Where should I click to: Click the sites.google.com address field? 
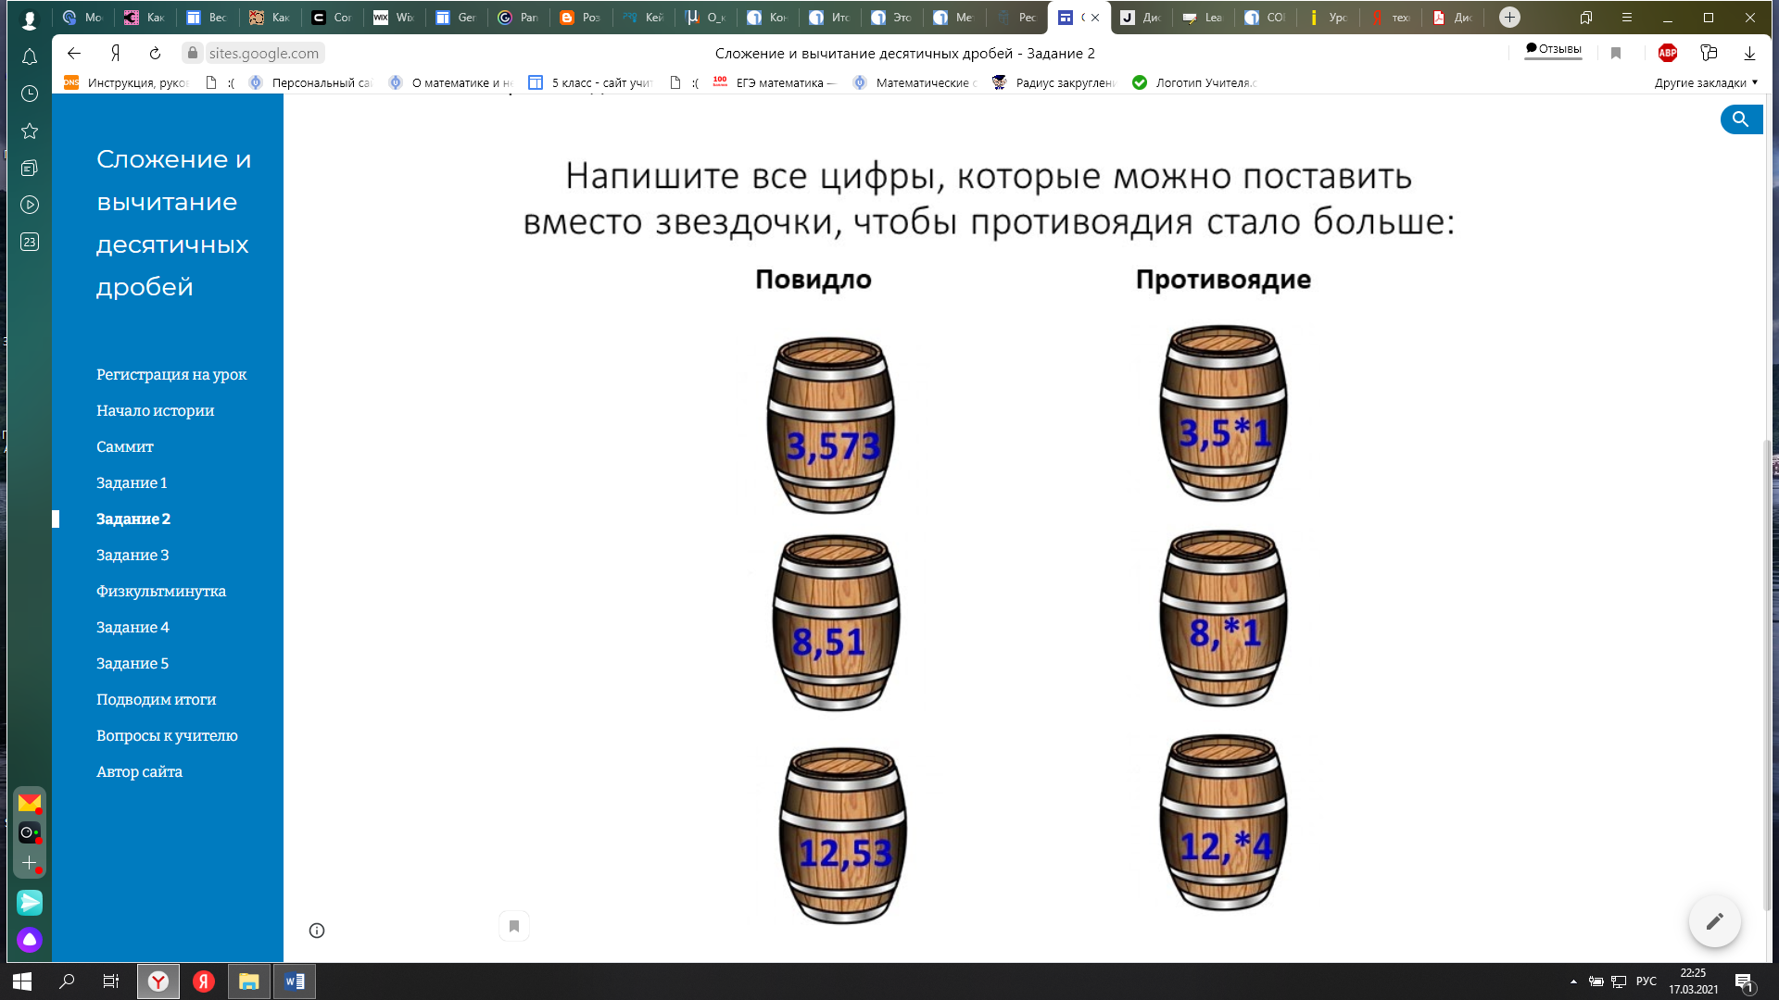[264, 54]
